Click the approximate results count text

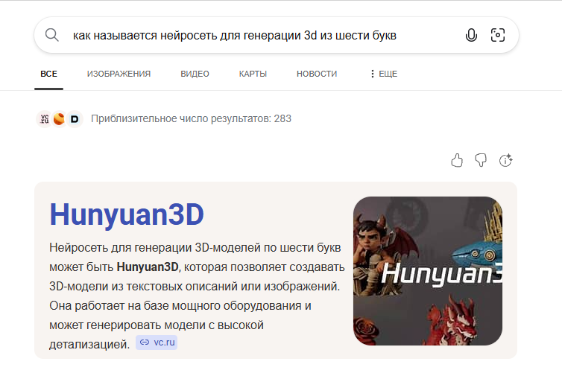[191, 118]
